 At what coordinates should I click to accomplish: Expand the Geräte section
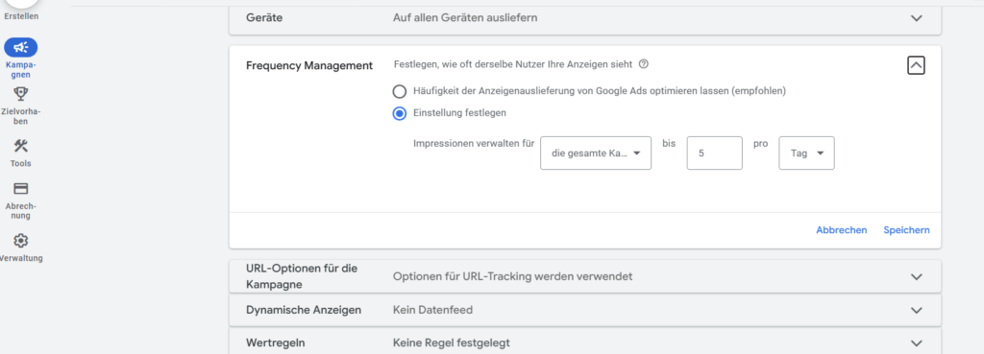coord(916,18)
